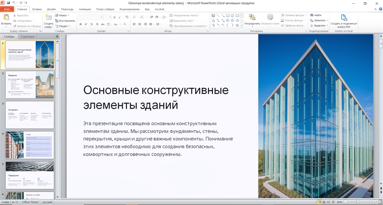Click the clear formatting icon

[x=126, y=17]
